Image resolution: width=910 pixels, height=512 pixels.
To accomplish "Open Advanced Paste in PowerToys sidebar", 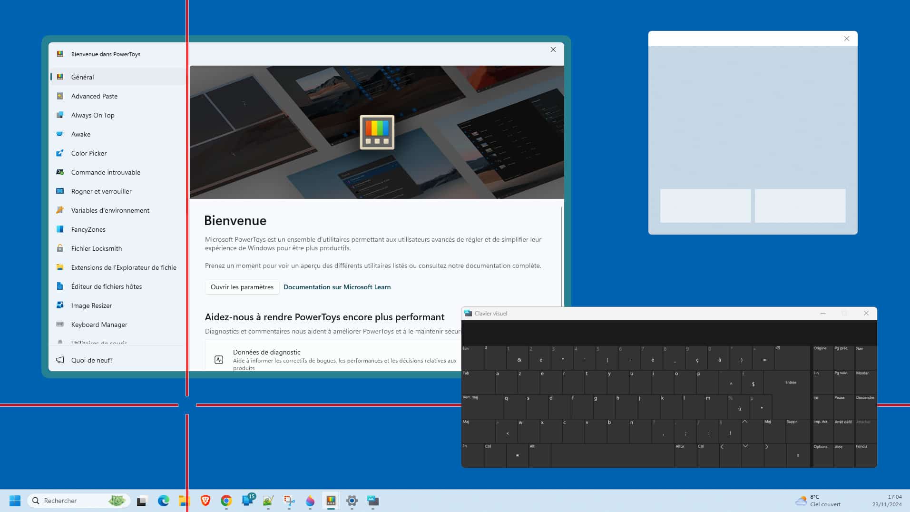I will coord(117,96).
